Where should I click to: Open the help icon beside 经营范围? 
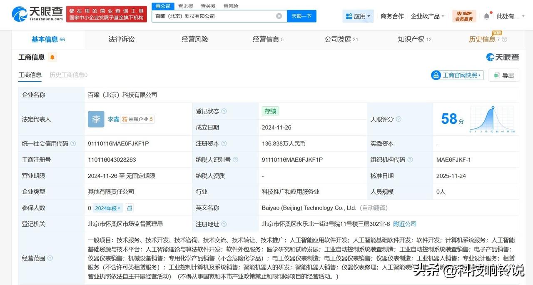(x=50, y=258)
